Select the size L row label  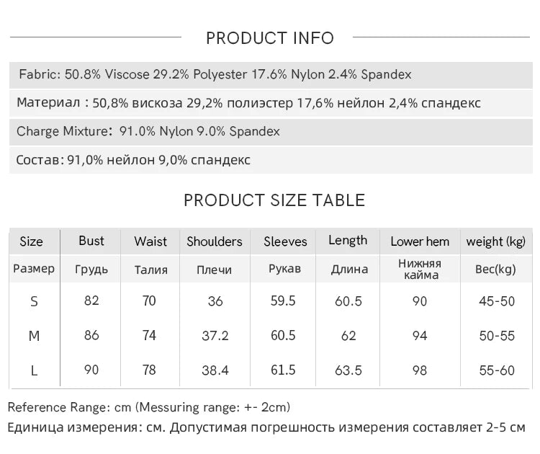34,370
